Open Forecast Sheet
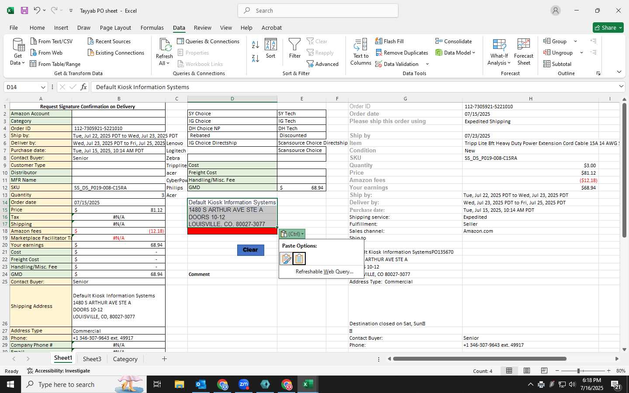 click(524, 52)
